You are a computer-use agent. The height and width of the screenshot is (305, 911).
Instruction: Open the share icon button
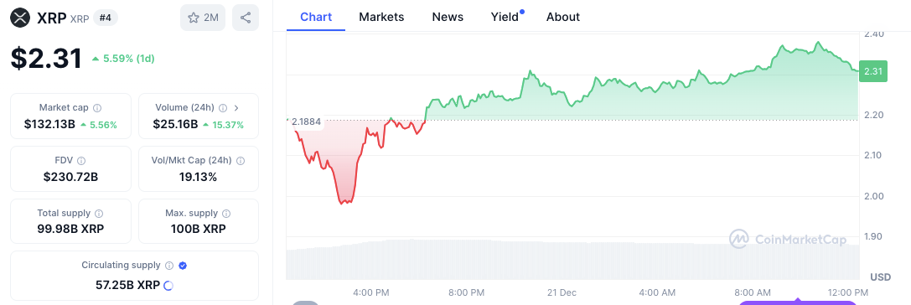click(x=246, y=18)
